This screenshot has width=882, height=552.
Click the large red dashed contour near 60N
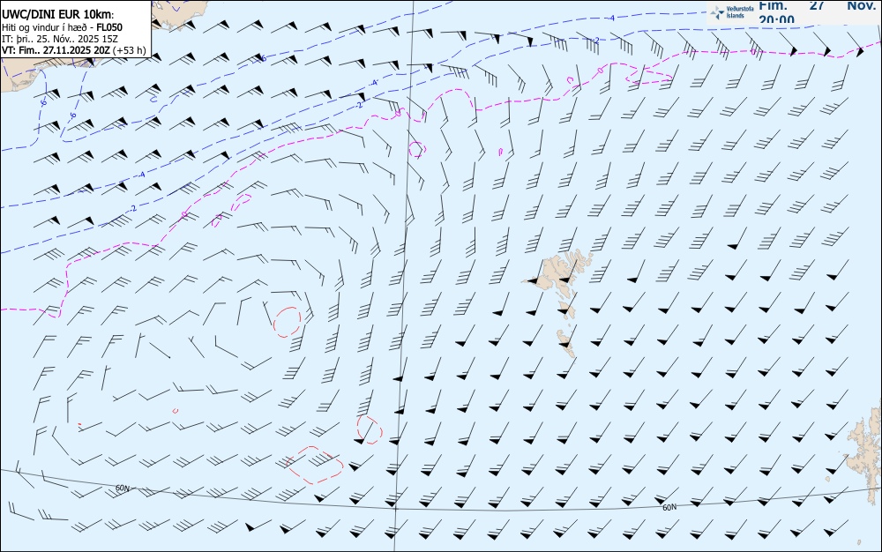[315, 464]
